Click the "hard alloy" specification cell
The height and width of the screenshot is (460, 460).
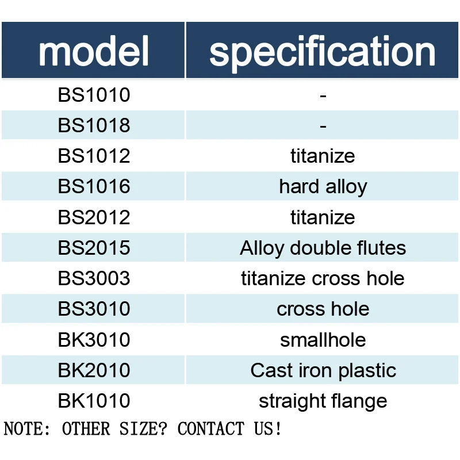(x=323, y=186)
